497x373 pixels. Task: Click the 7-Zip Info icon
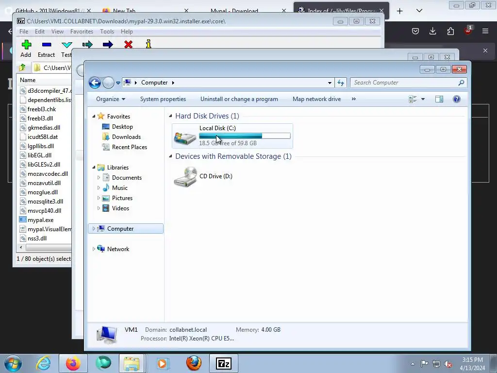pos(149,44)
